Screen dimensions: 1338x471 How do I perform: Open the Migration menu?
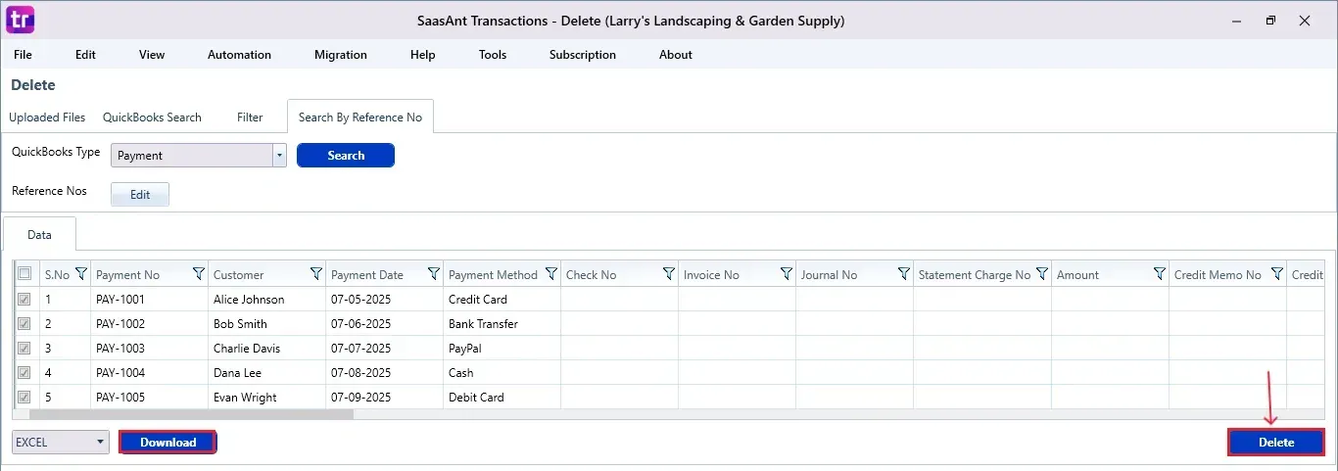(341, 55)
